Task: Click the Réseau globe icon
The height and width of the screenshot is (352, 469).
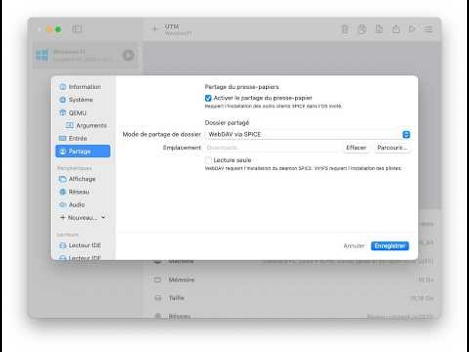Action: click(x=63, y=192)
